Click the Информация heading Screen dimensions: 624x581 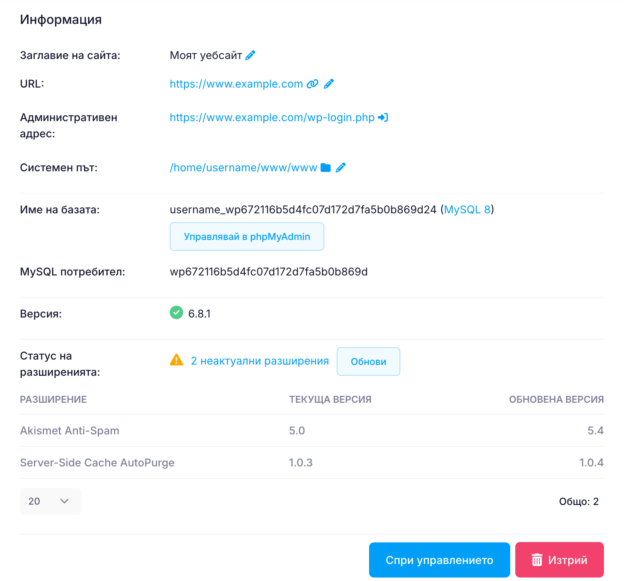coord(61,19)
